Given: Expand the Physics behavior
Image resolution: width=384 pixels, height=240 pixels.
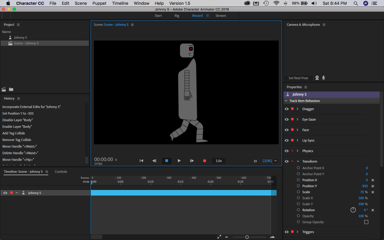Looking at the screenshot, I should (x=298, y=151).
